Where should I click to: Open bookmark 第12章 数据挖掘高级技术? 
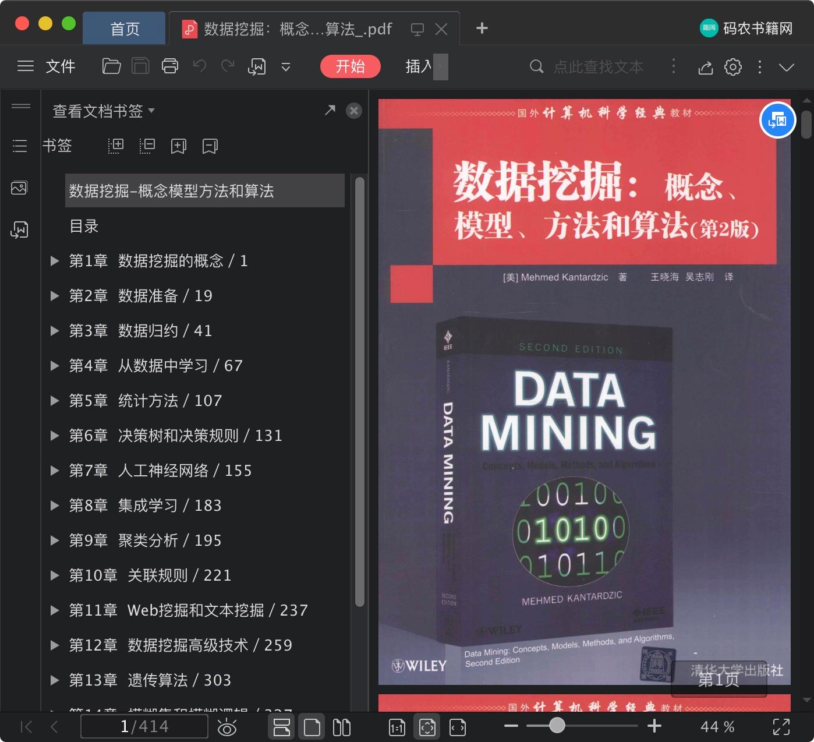(181, 645)
